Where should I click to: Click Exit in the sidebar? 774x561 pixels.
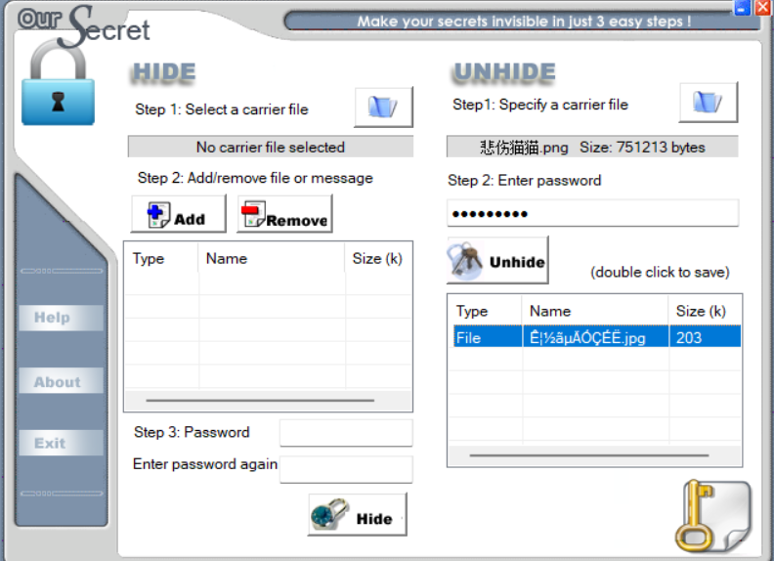click(62, 443)
